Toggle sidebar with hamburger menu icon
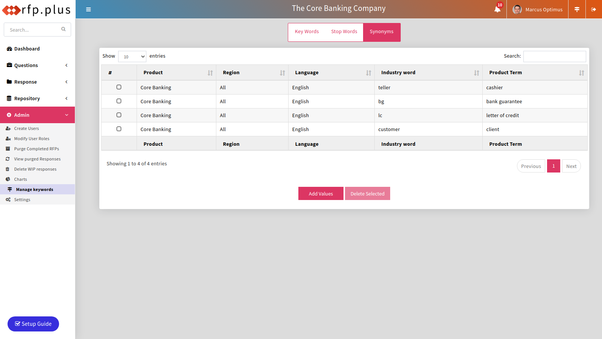Screen dimensions: 602x339 pyautogui.click(x=88, y=9)
